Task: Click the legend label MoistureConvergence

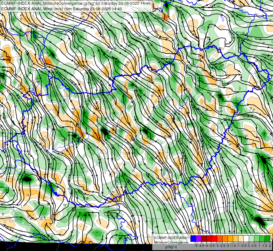Action: click(x=171, y=242)
